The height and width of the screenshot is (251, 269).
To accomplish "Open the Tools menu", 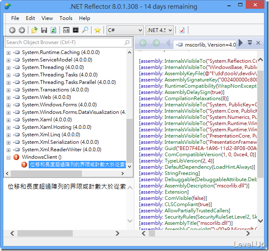I will pos(66,18).
